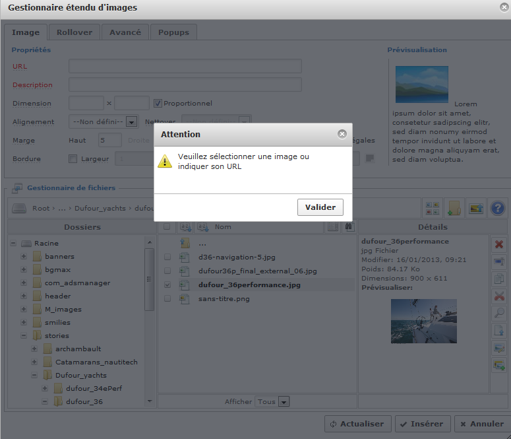Click the Valider button in the alert
Screen dimensions: 511x439
point(320,207)
